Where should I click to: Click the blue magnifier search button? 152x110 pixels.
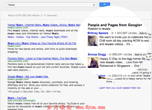105,5
